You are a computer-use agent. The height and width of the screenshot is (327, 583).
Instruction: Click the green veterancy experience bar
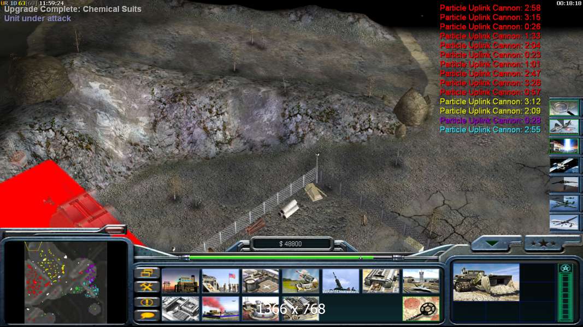click(566, 297)
